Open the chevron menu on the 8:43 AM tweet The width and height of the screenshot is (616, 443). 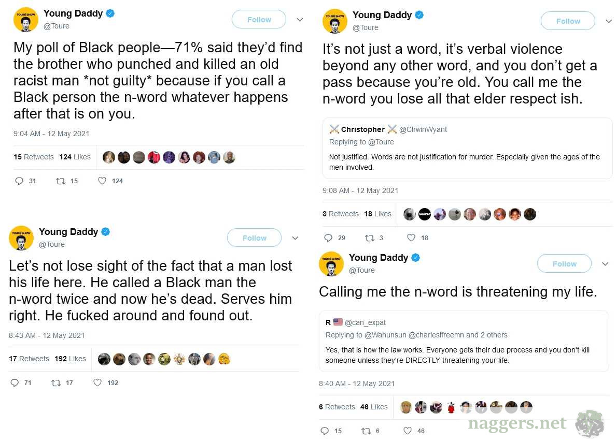pyautogui.click(x=295, y=238)
